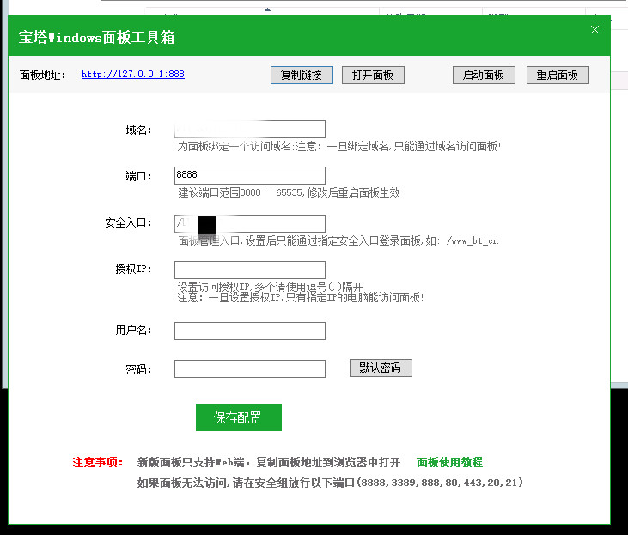Focus the 密码 input field
This screenshot has height=535, width=628.
pyautogui.click(x=250, y=368)
